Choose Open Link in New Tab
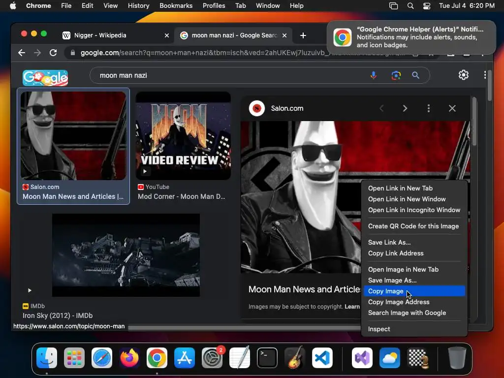 click(414, 189)
